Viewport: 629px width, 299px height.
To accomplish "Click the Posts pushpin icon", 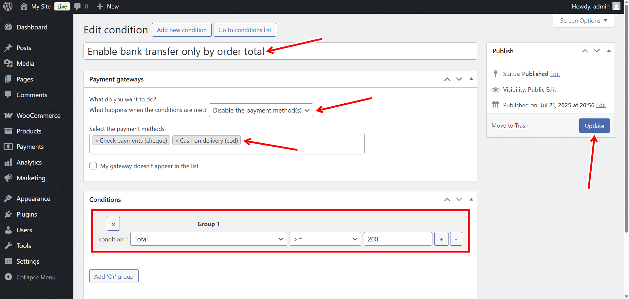I will coord(9,48).
